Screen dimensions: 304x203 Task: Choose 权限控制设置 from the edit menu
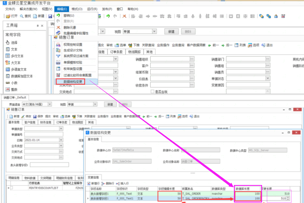pyautogui.click(x=73, y=44)
